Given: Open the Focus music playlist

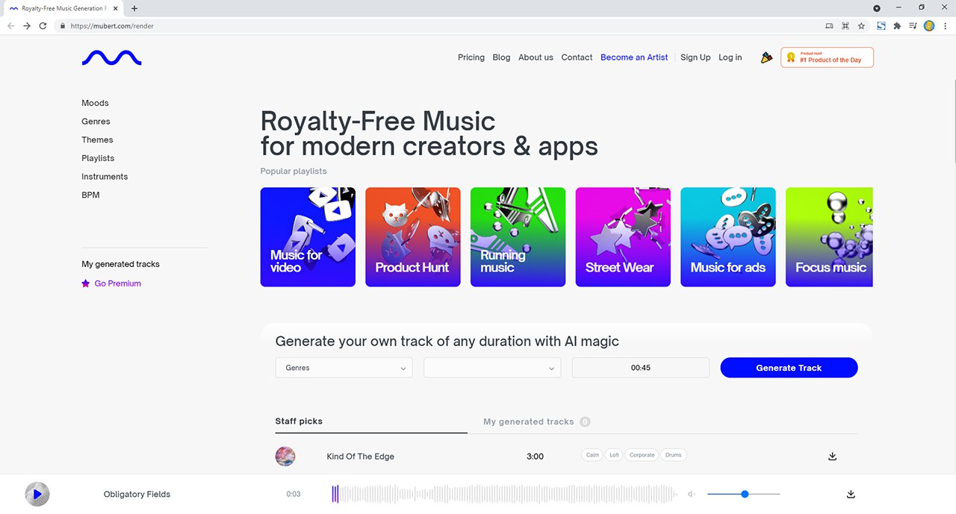Looking at the screenshot, I should coord(829,237).
